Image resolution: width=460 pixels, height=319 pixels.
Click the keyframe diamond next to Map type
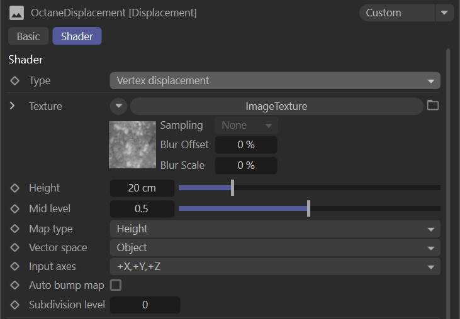click(14, 229)
